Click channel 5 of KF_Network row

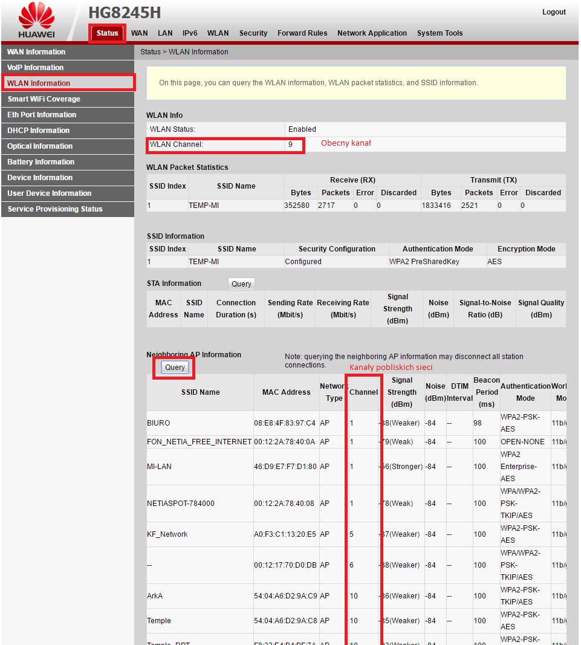pos(351,534)
